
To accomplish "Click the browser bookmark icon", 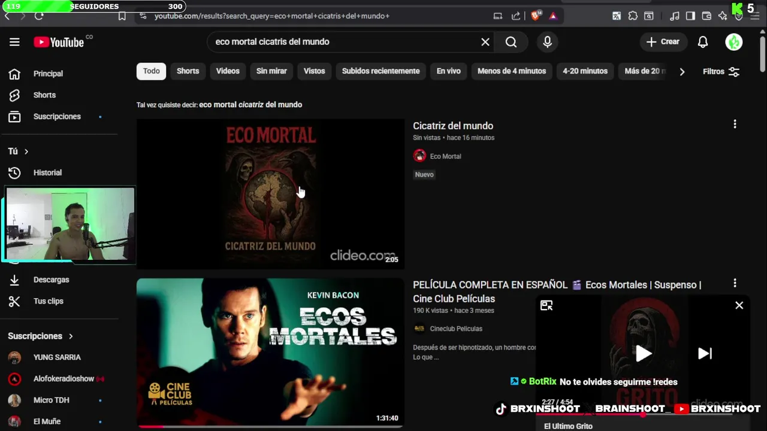I will coord(122,16).
